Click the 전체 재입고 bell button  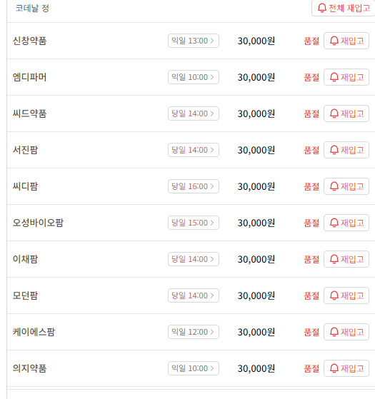tap(343, 8)
